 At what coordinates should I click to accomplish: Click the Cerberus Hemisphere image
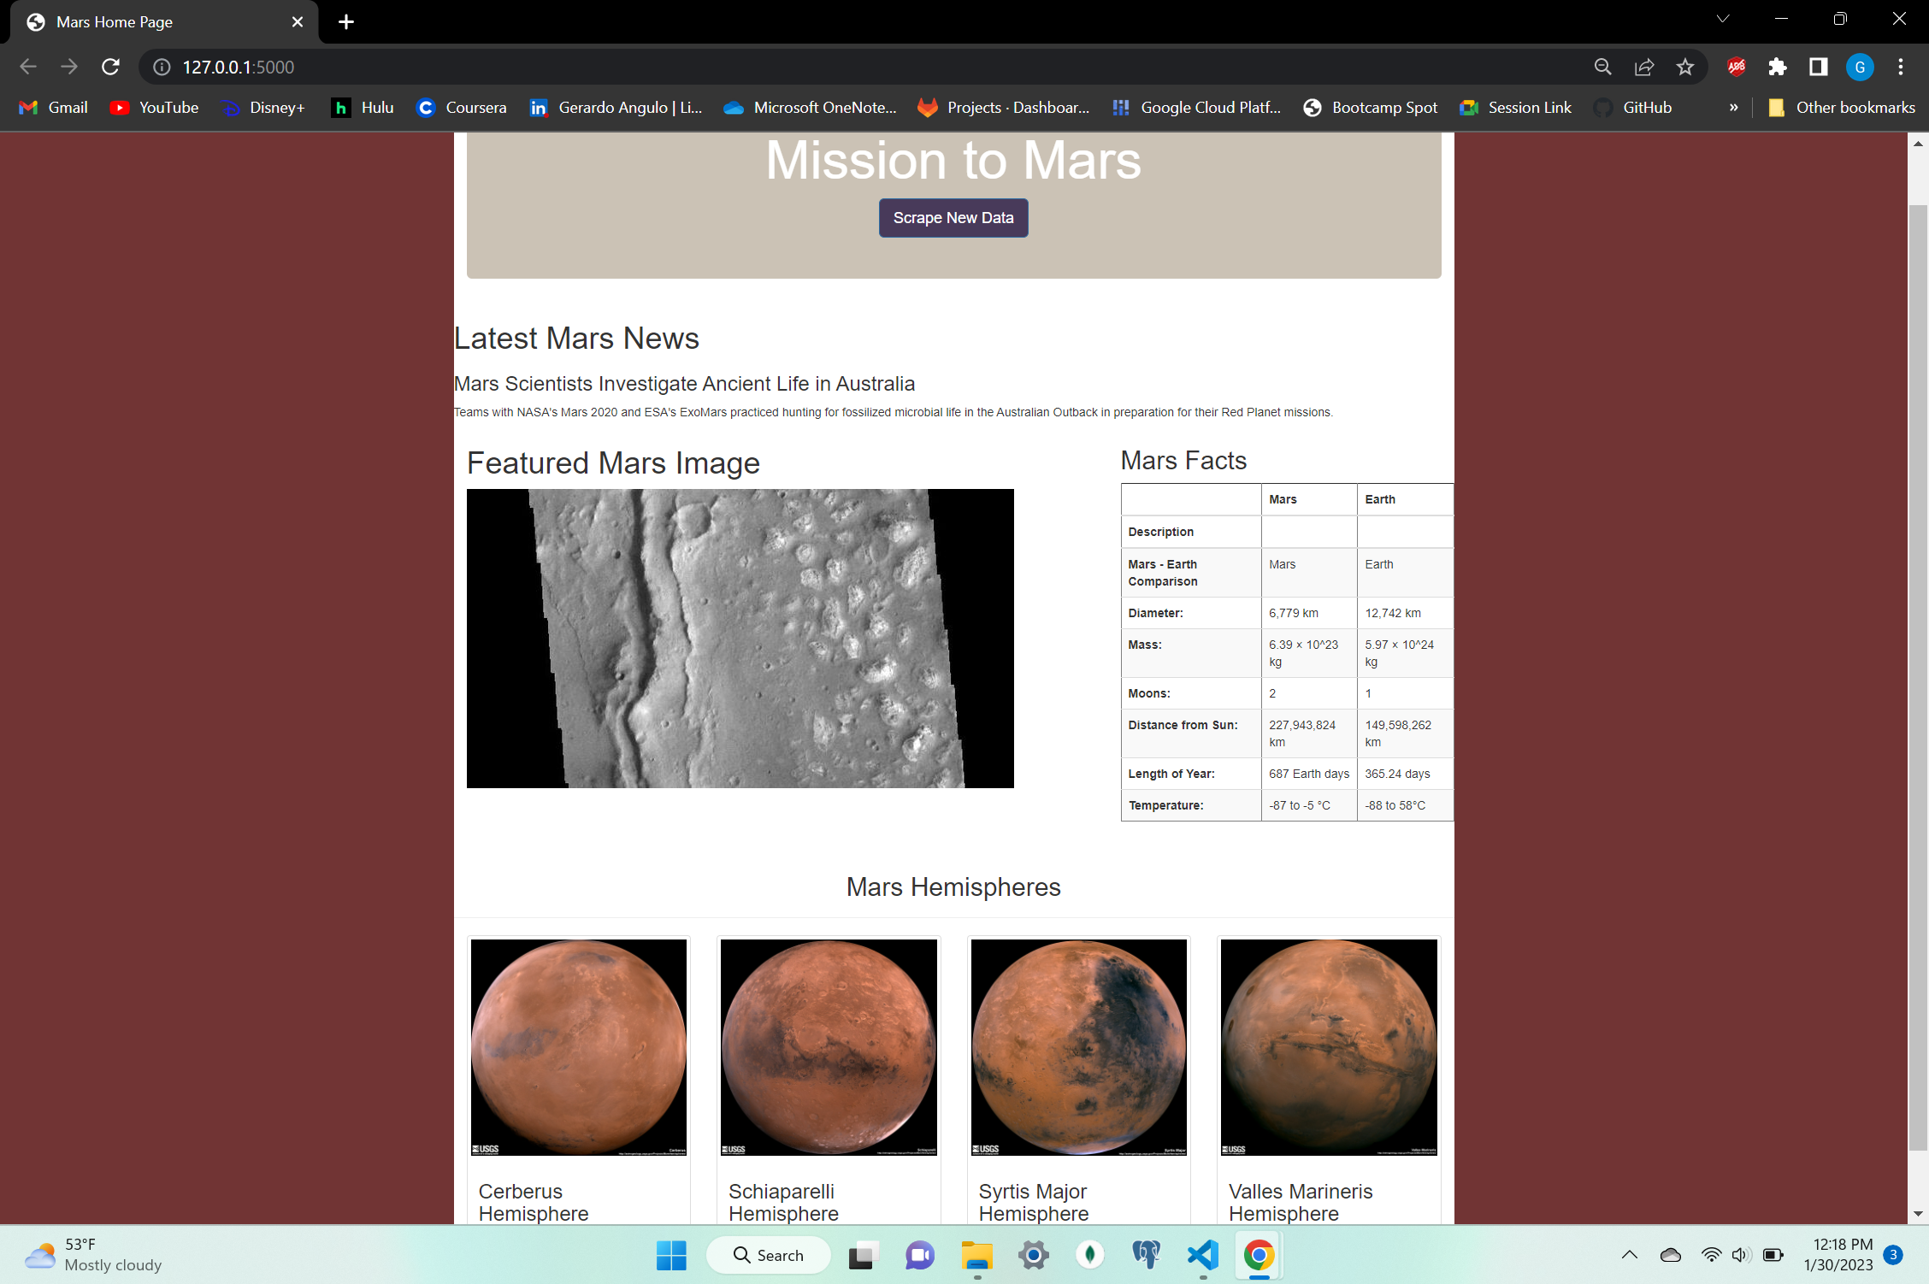pyautogui.click(x=578, y=1047)
